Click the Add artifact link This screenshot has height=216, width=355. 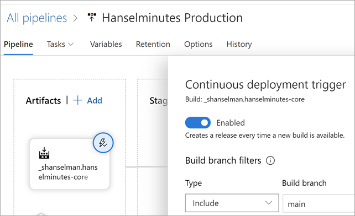point(95,100)
